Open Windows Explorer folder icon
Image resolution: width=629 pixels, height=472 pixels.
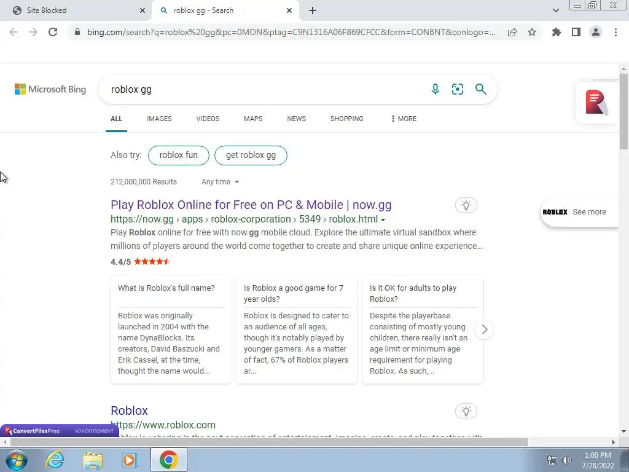93,460
